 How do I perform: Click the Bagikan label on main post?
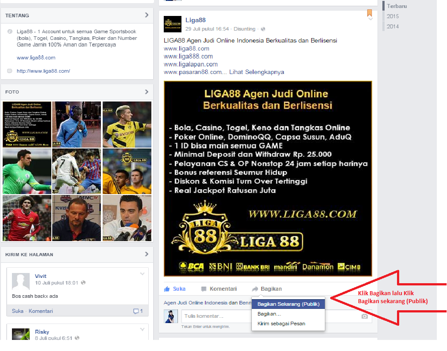click(x=271, y=289)
